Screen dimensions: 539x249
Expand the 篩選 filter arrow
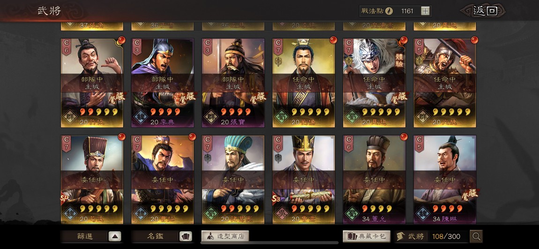[x=115, y=237]
